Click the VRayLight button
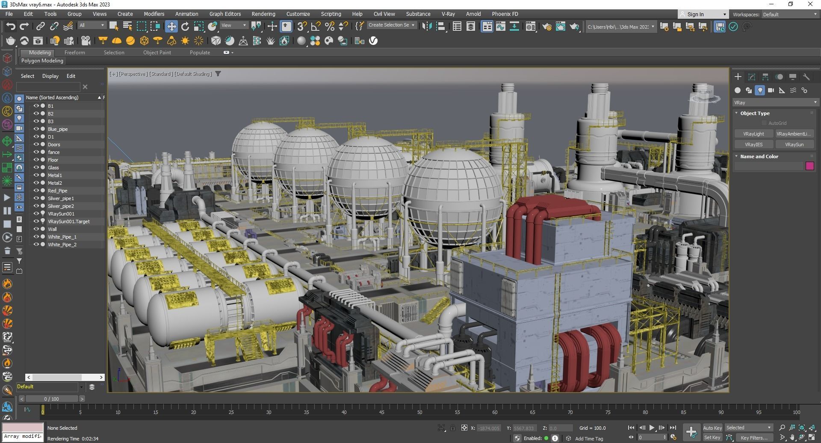 (753, 134)
